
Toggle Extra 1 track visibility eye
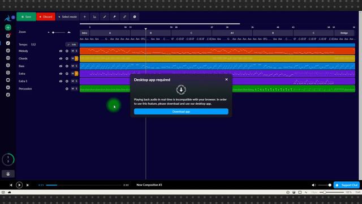tap(61, 81)
